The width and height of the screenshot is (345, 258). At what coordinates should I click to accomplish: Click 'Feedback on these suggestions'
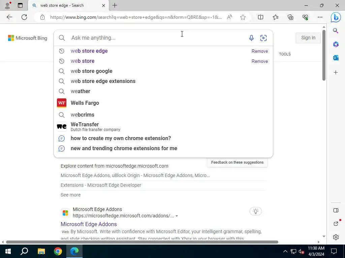coord(237,162)
